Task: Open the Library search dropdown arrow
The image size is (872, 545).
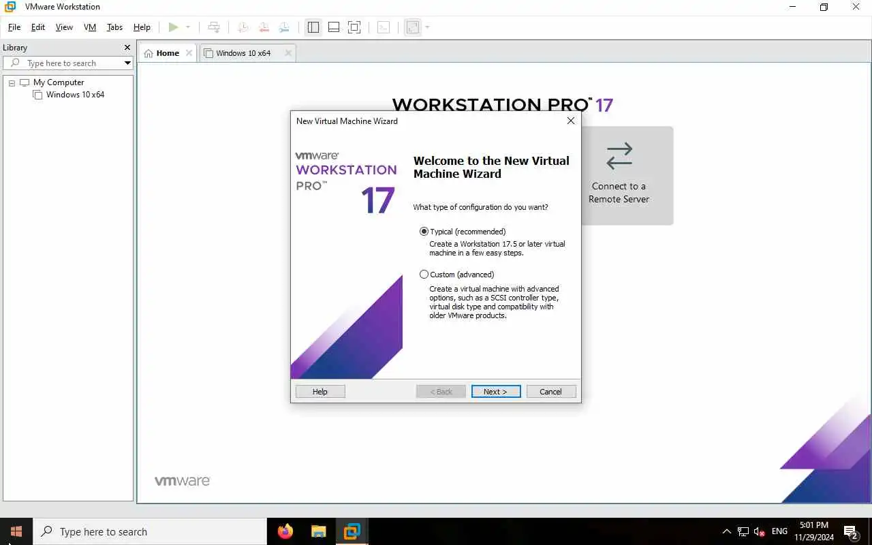Action: pyautogui.click(x=127, y=63)
